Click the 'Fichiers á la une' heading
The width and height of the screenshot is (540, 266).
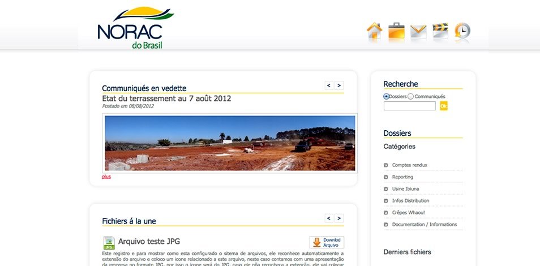click(129, 221)
